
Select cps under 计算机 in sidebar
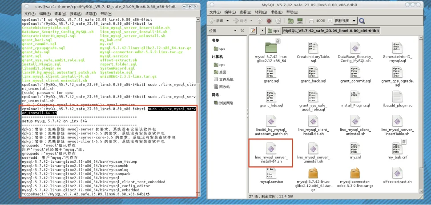(220, 65)
